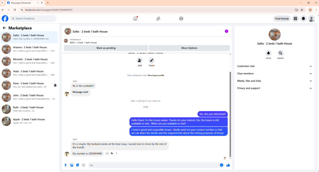Screen dimensions: 319x172
Task: Edit the chat name with pencil icon
Action: (x=152, y=60)
